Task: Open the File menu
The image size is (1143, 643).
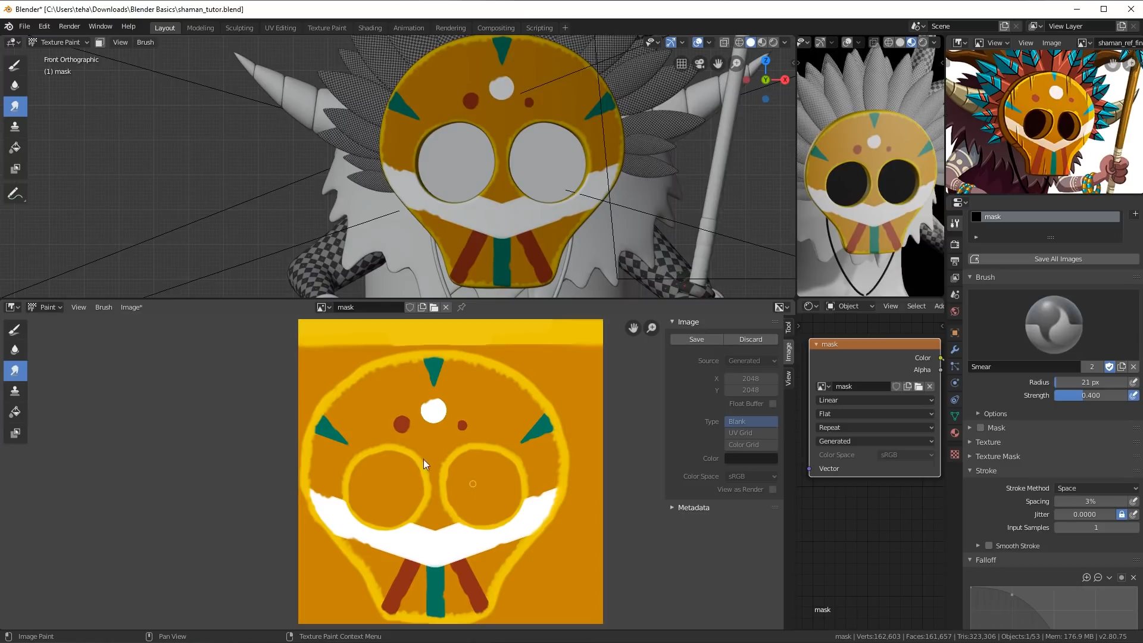Action: tap(24, 27)
